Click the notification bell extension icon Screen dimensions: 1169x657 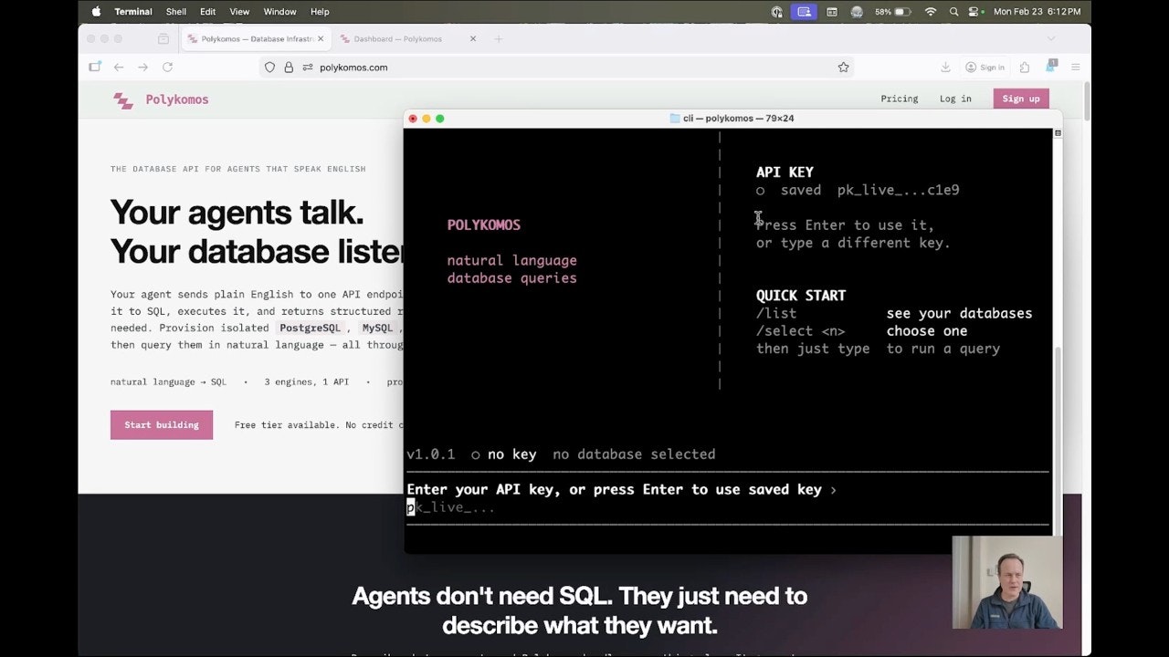[x=1050, y=66]
